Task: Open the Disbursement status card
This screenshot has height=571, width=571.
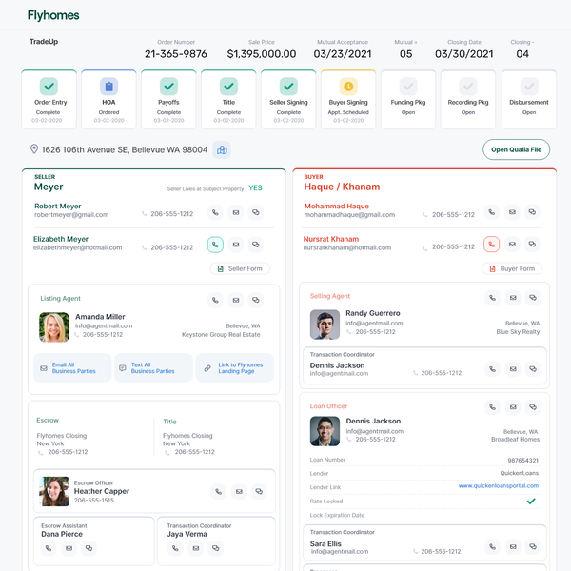Action: pos(529,99)
